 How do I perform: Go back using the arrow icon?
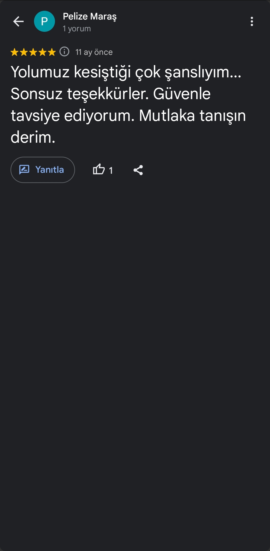(x=18, y=22)
